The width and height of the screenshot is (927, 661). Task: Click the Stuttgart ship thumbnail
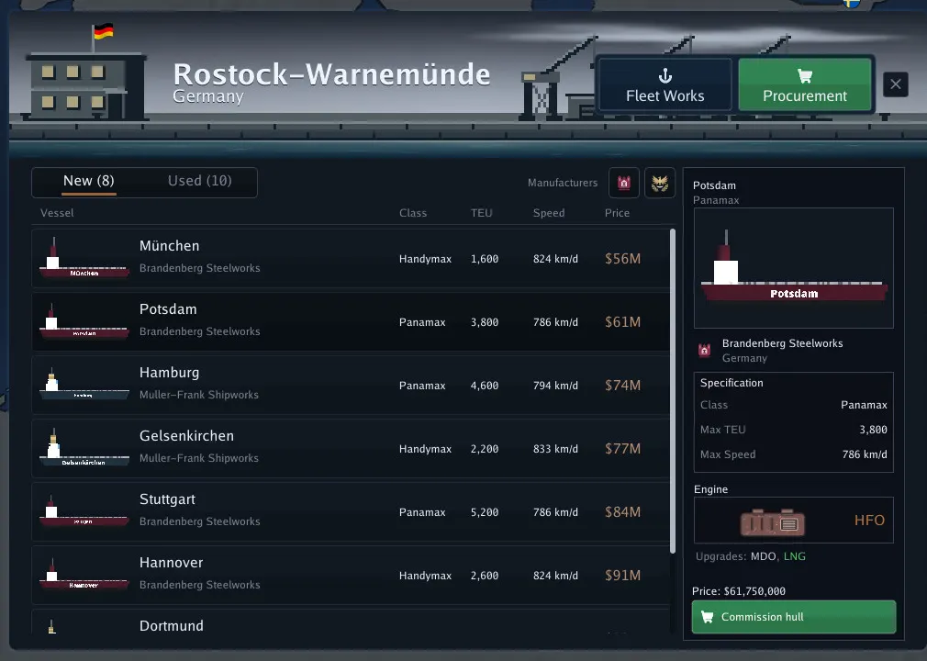pos(84,511)
